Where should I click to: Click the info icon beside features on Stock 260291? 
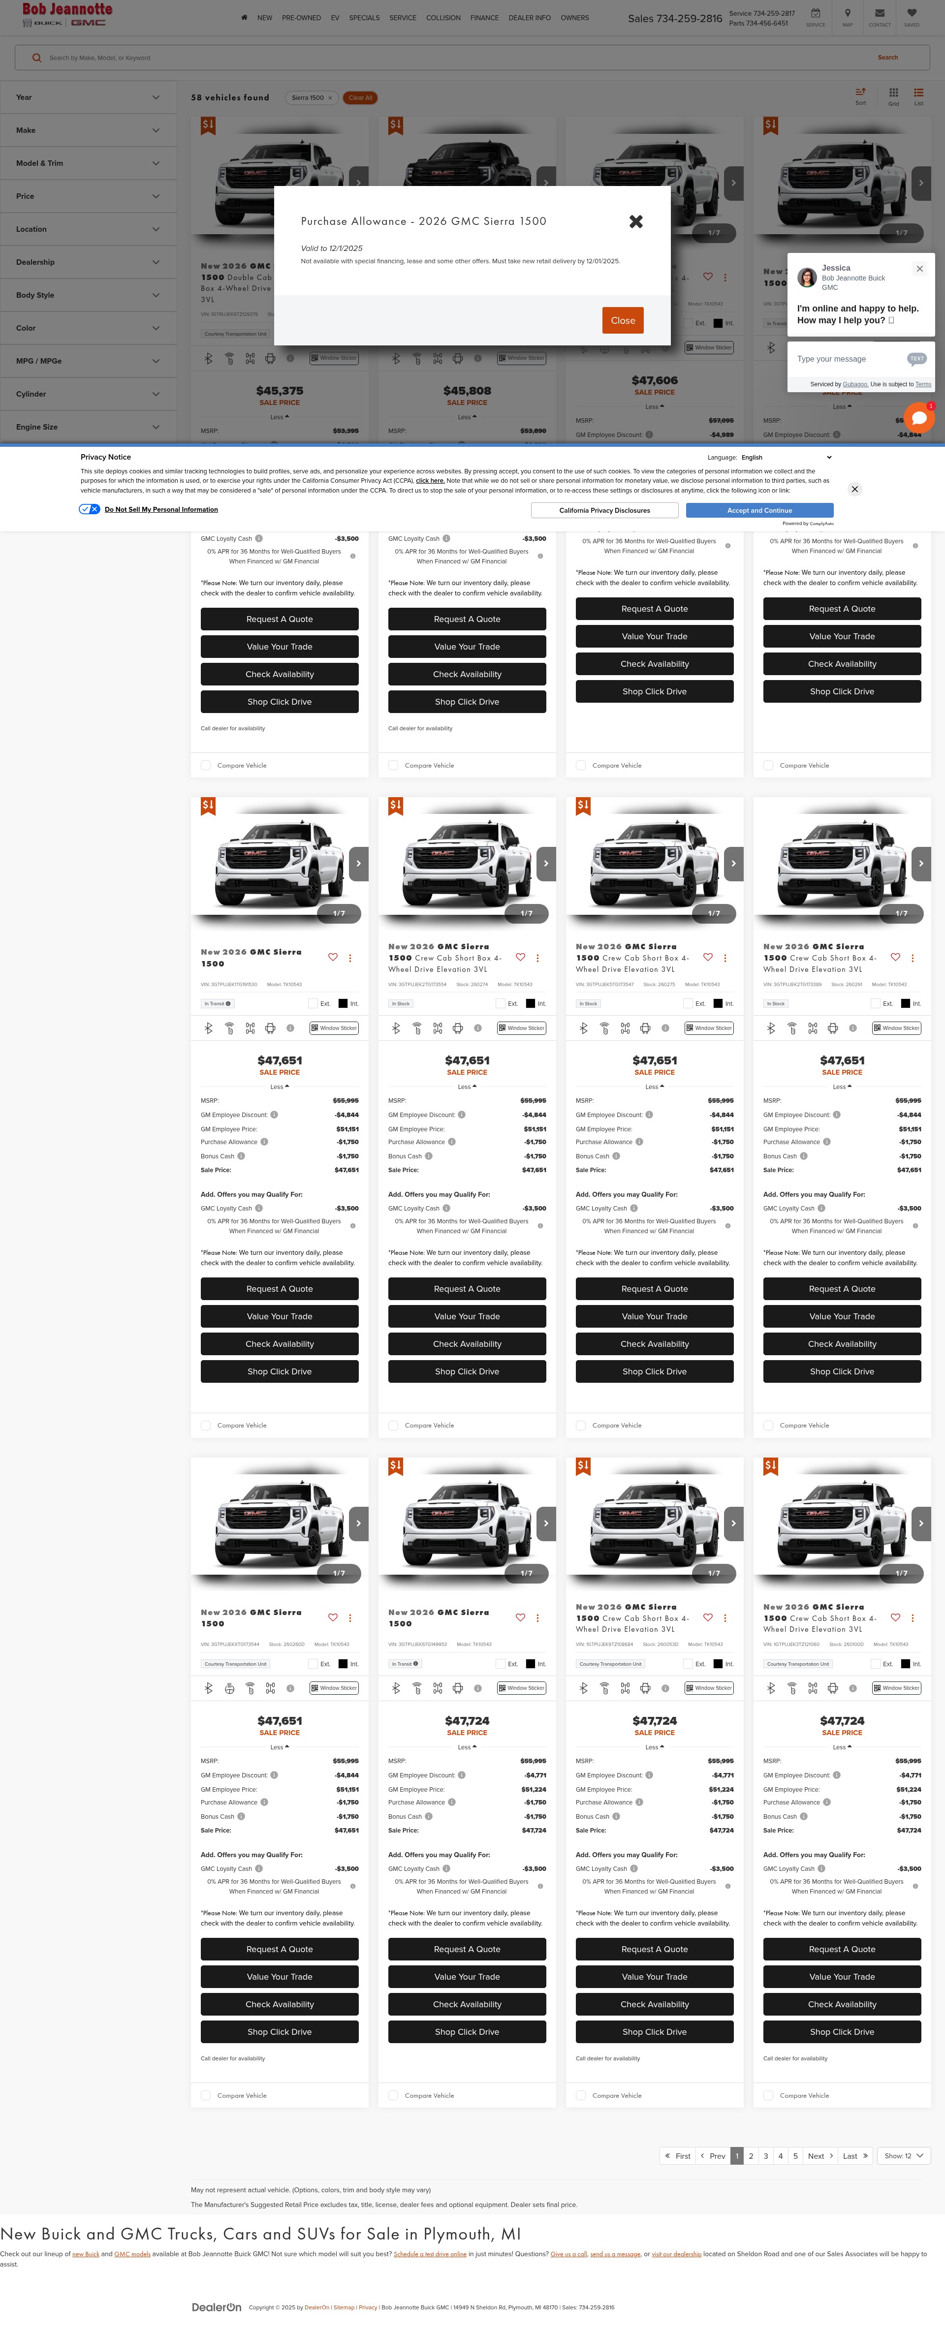(852, 1027)
